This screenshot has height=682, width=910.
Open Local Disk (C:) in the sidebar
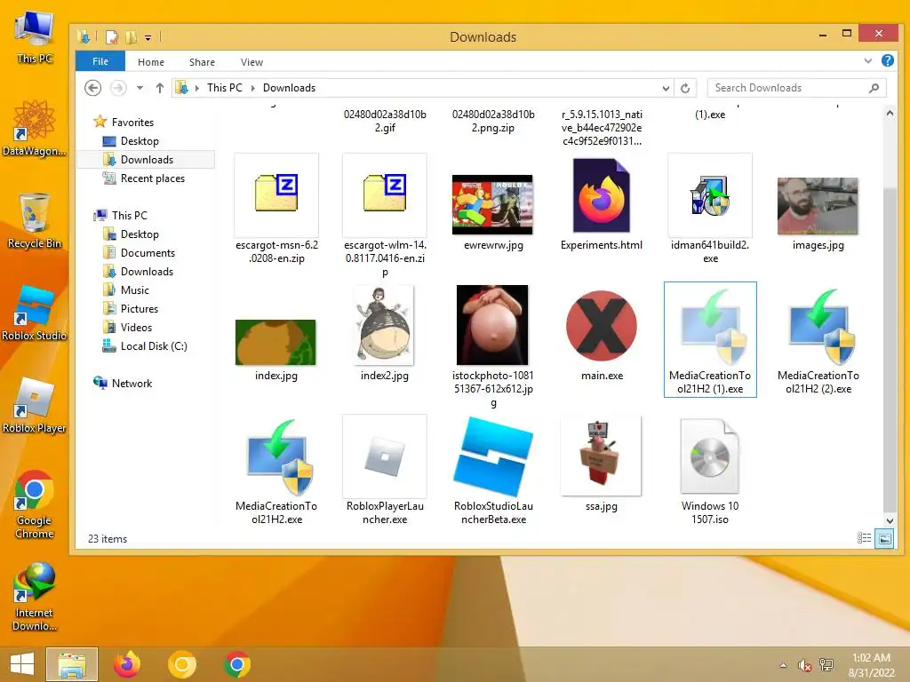(x=153, y=345)
